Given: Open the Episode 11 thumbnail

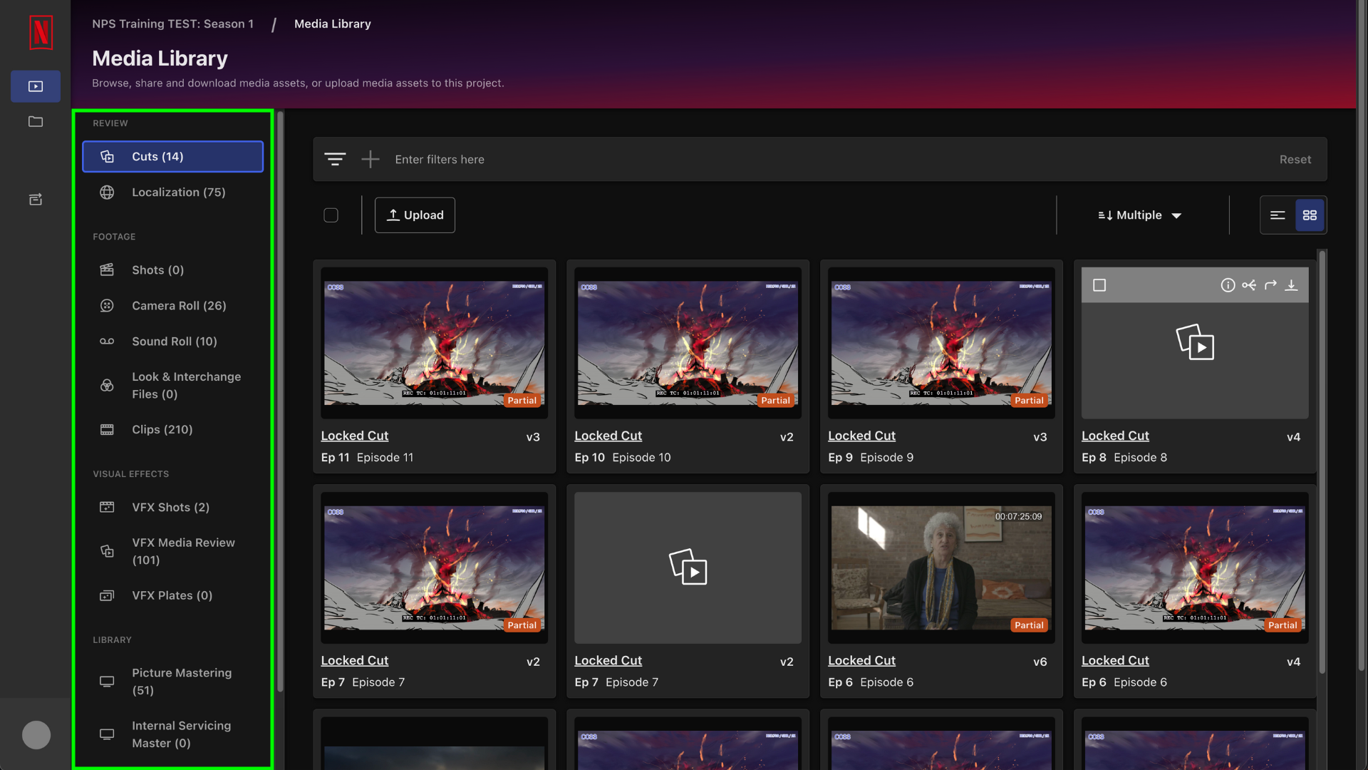Looking at the screenshot, I should point(434,343).
